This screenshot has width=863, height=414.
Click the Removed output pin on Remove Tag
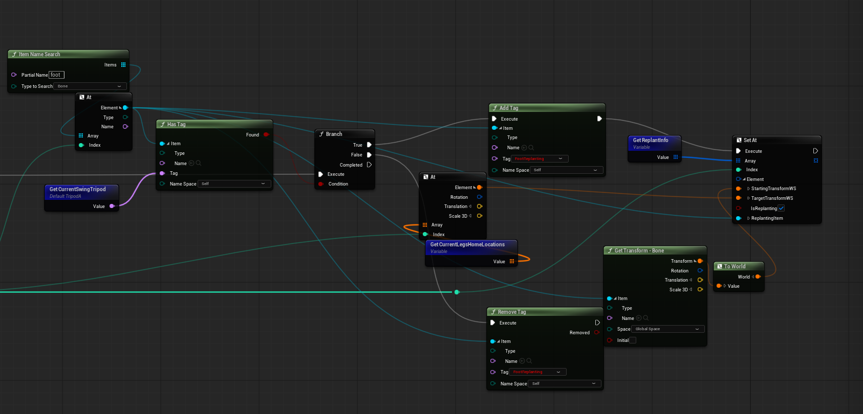(597, 333)
